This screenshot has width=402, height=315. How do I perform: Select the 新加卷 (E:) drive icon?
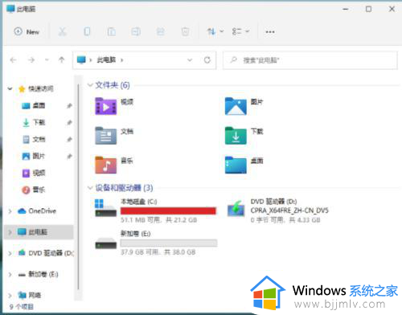(x=106, y=243)
